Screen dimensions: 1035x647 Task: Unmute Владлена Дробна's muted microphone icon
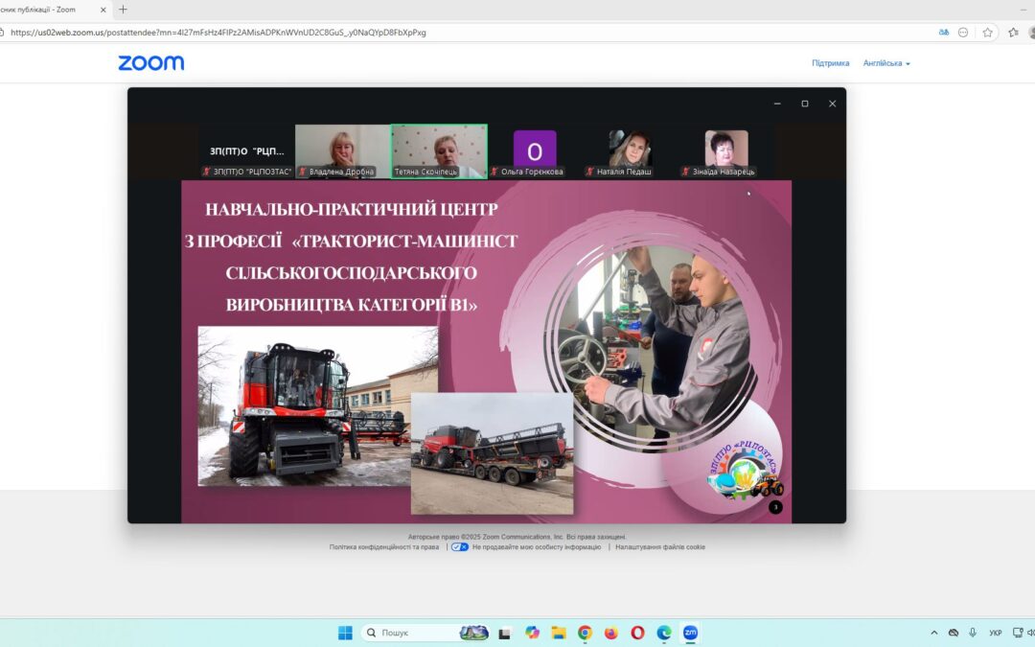click(x=301, y=172)
